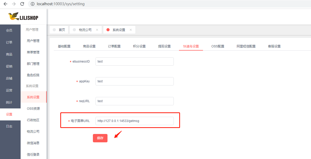
Task: Open the 订单 sidebar section
Action: pyautogui.click(x=10, y=42)
